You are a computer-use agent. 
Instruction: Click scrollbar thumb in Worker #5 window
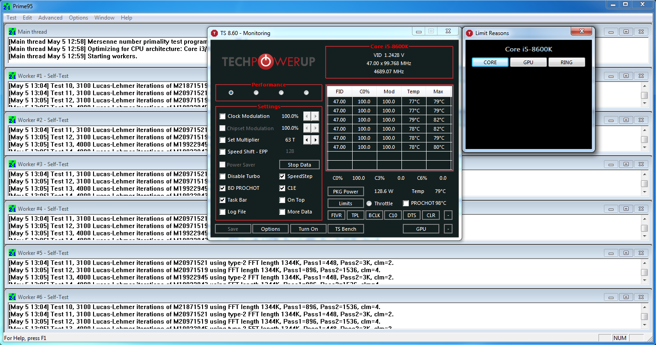(x=644, y=272)
